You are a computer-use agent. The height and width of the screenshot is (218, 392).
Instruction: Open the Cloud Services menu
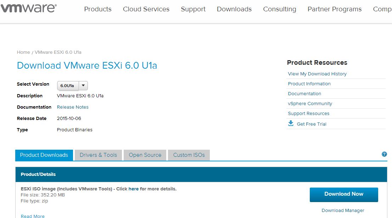coord(146,9)
